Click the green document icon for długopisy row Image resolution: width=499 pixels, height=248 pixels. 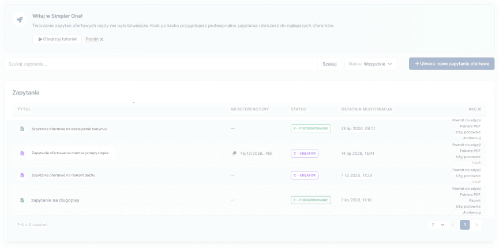pos(22,200)
